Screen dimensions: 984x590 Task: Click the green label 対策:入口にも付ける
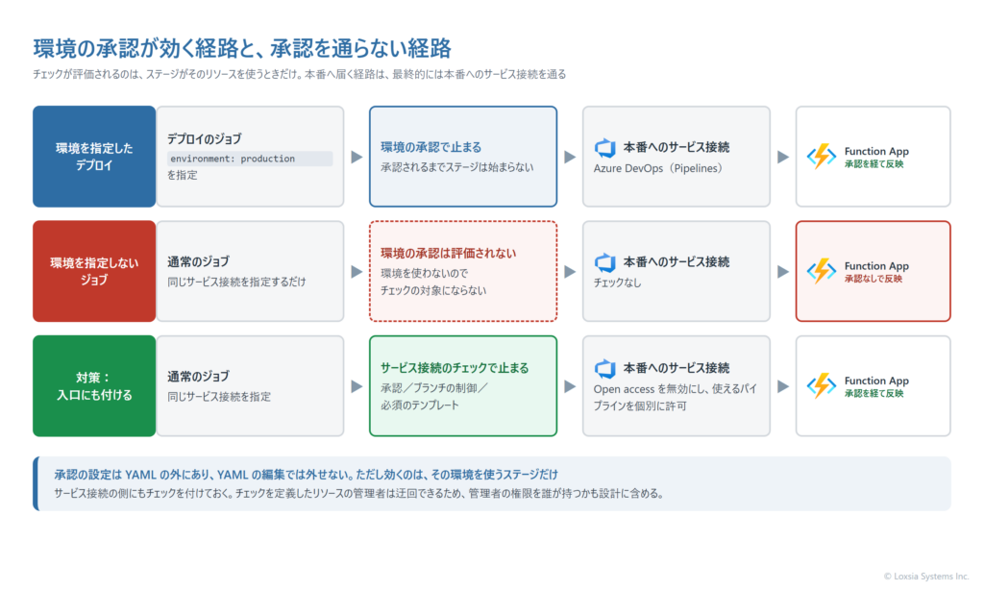(x=94, y=386)
